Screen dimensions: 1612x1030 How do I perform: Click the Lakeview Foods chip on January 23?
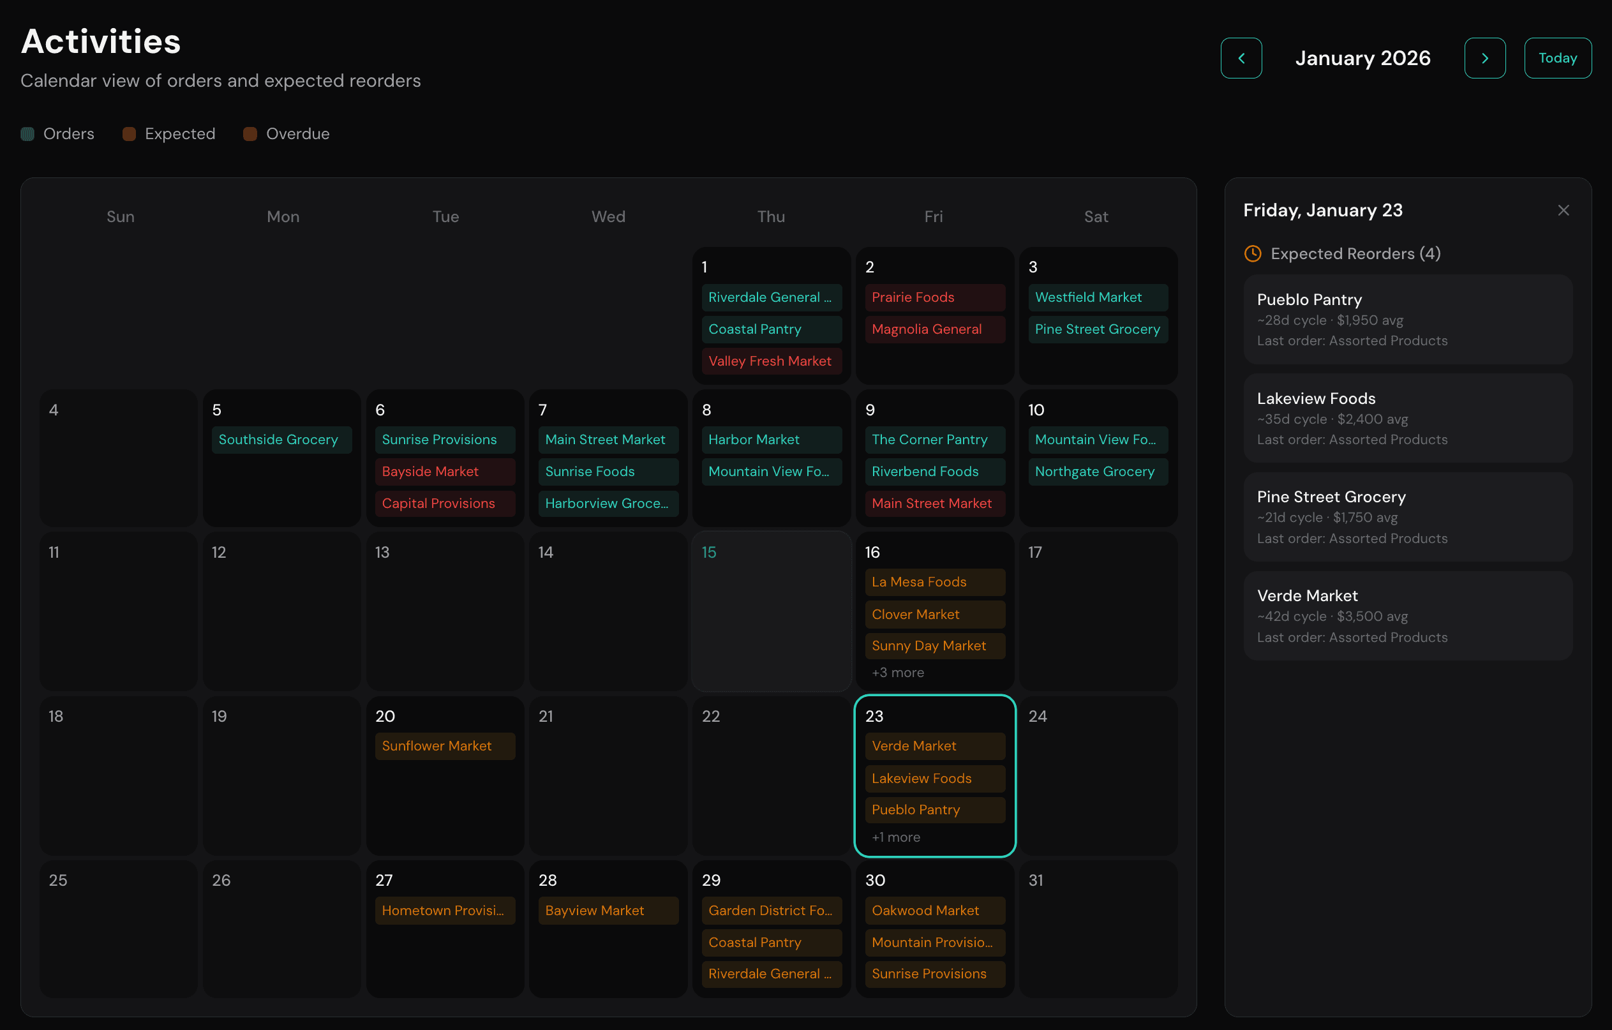[x=934, y=778]
